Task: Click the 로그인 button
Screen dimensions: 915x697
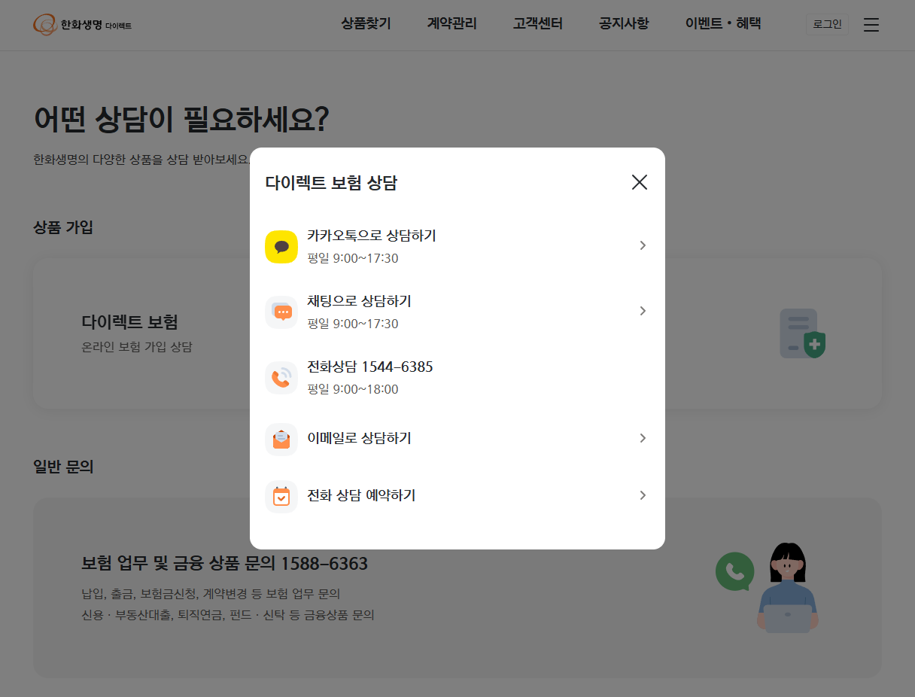Action: [x=826, y=23]
